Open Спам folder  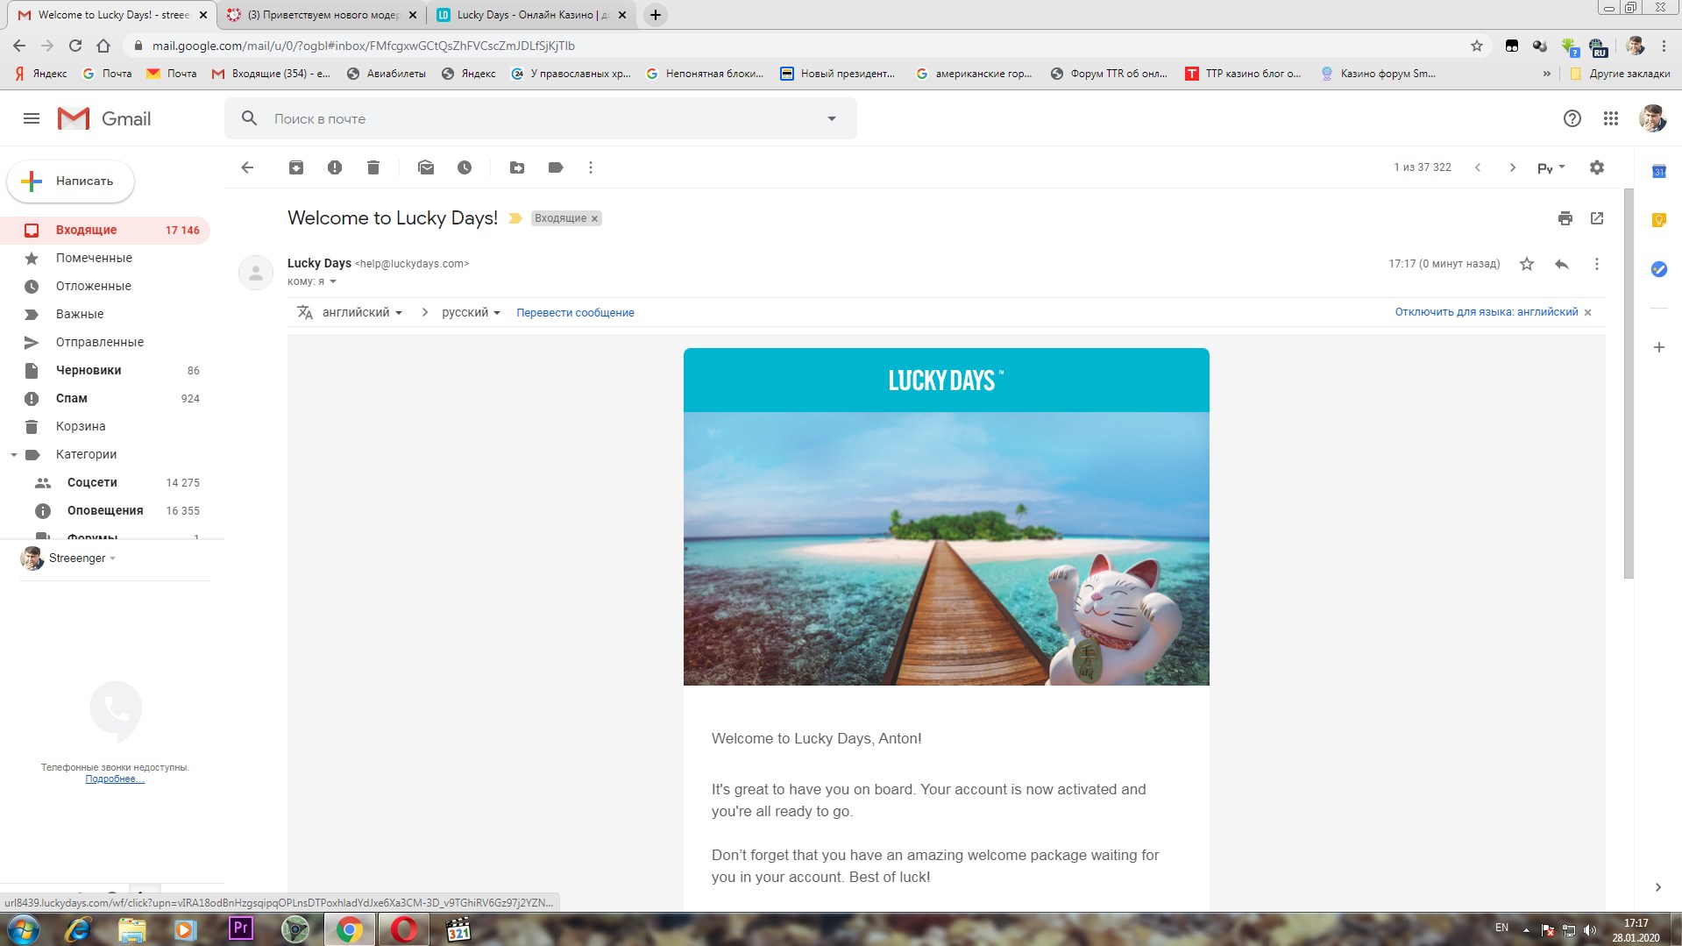[105, 398]
